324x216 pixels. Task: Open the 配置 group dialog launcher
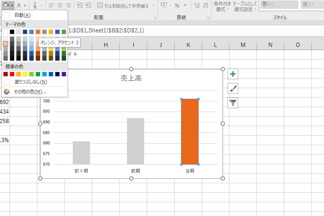155,18
